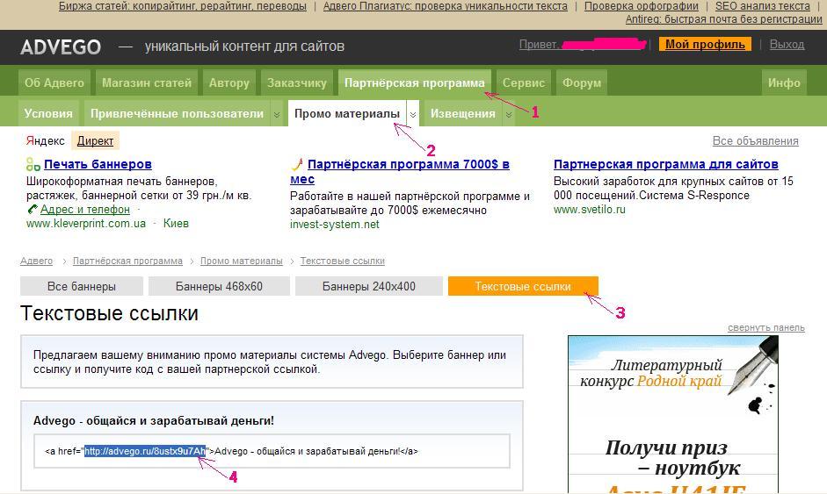Image resolution: width=827 pixels, height=494 pixels.
Task: Click Текстовые ссылки breadcrumb link
Action: pyautogui.click(x=342, y=261)
